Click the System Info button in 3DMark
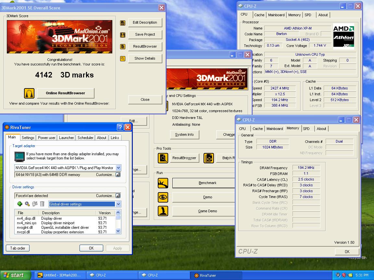374x280 pixels. (184, 135)
